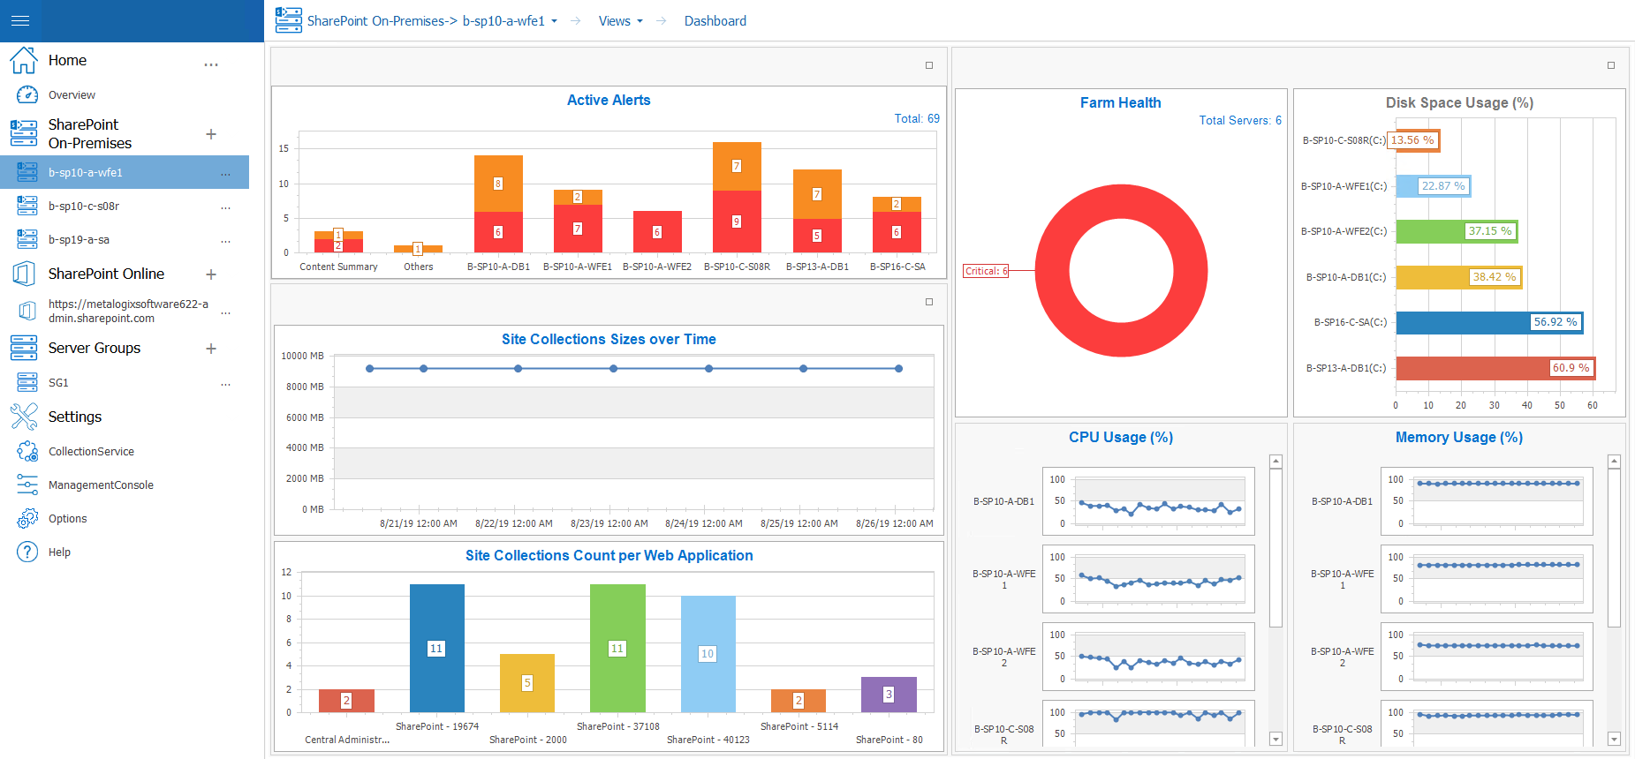Click the Options gear icon
The width and height of the screenshot is (1635, 759).
[27, 518]
